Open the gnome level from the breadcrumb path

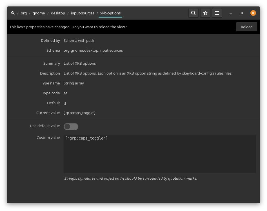(x=39, y=13)
